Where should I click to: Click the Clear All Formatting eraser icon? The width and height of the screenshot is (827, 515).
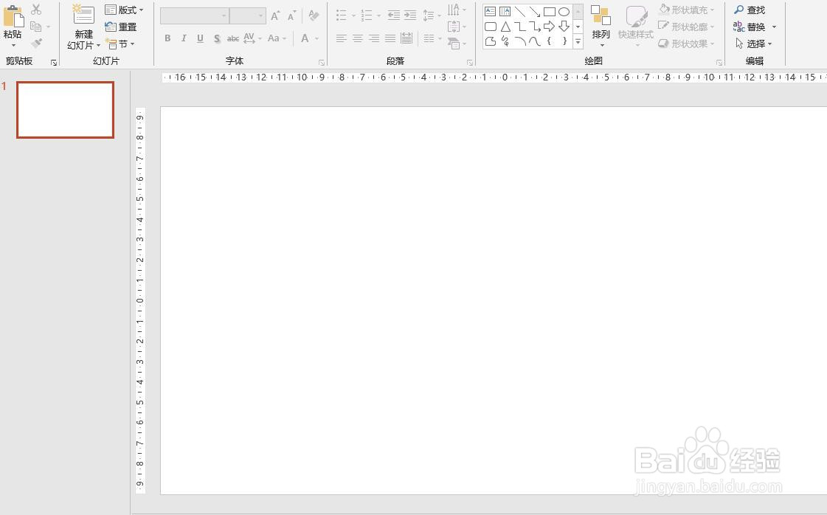point(314,15)
